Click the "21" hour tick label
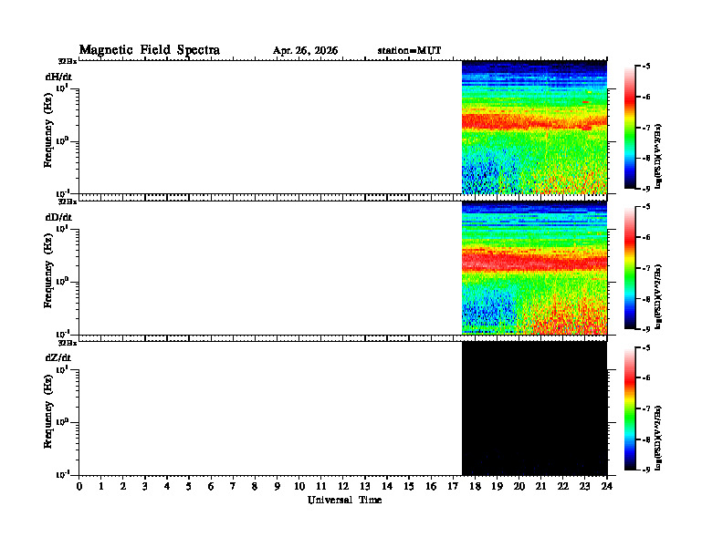 click(x=540, y=486)
